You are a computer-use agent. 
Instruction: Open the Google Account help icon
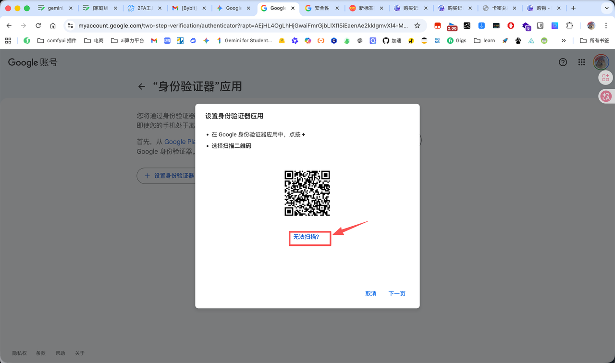point(563,62)
